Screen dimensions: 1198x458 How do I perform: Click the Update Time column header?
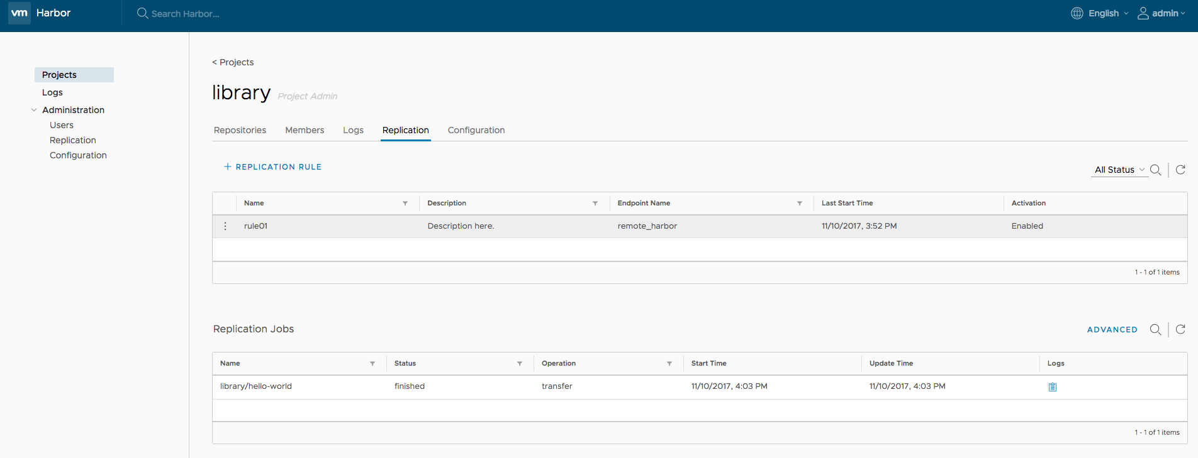point(891,364)
